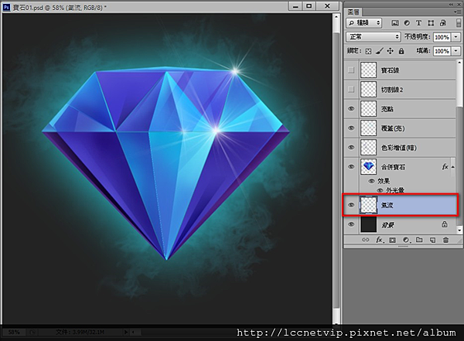Create a new group with folder icon
Image resolution: width=464 pixels, height=341 pixels.
coord(418,240)
